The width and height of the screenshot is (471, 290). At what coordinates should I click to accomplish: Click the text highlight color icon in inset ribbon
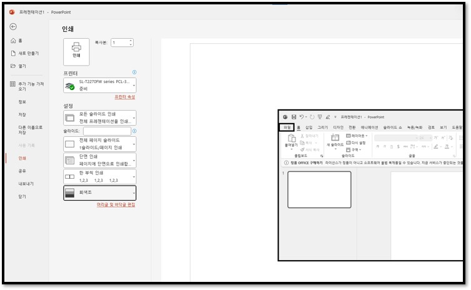436,146
